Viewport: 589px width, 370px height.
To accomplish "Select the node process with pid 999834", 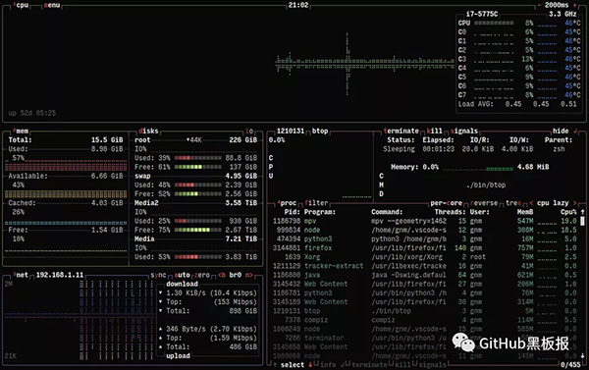I will pos(424,230).
